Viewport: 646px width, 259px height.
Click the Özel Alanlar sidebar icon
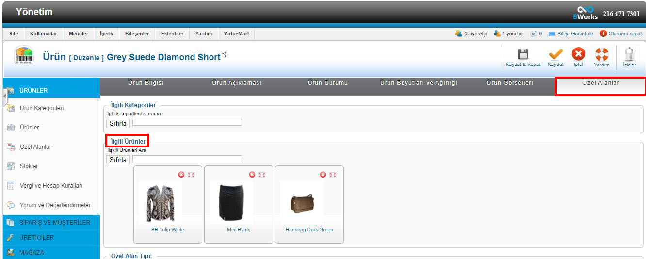pyautogui.click(x=11, y=147)
